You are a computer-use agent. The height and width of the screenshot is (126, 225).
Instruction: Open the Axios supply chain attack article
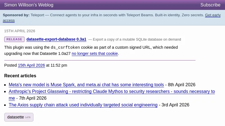pos(83,105)
